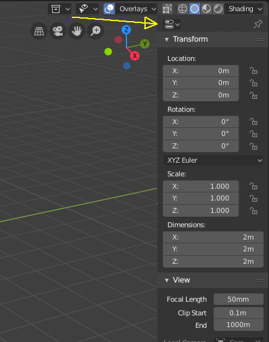Screen dimensions: 269x342
Task: Click the red X axis gizmo
Action: (135, 56)
